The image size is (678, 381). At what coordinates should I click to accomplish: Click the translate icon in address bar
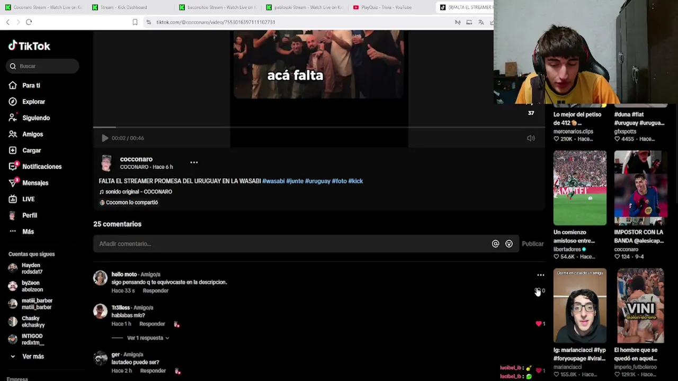[x=481, y=22]
